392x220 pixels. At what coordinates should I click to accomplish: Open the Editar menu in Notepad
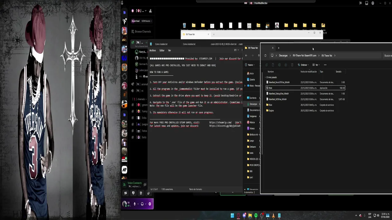click(162, 50)
